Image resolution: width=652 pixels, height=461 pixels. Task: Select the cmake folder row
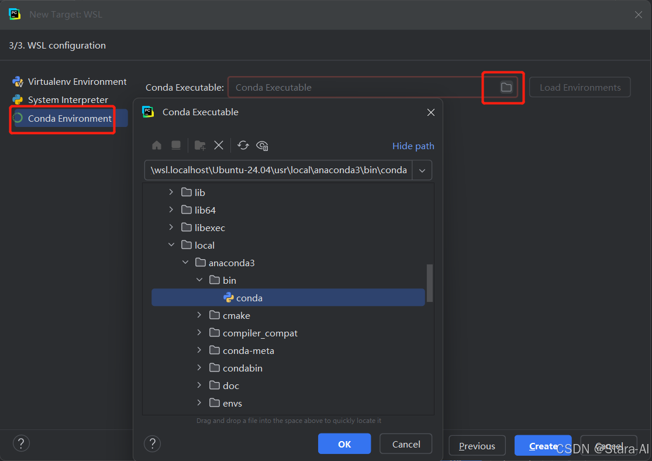tap(288, 315)
